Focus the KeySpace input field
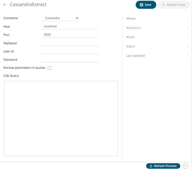Image resolution: width=192 pixels, height=170 pixels. pos(70,43)
